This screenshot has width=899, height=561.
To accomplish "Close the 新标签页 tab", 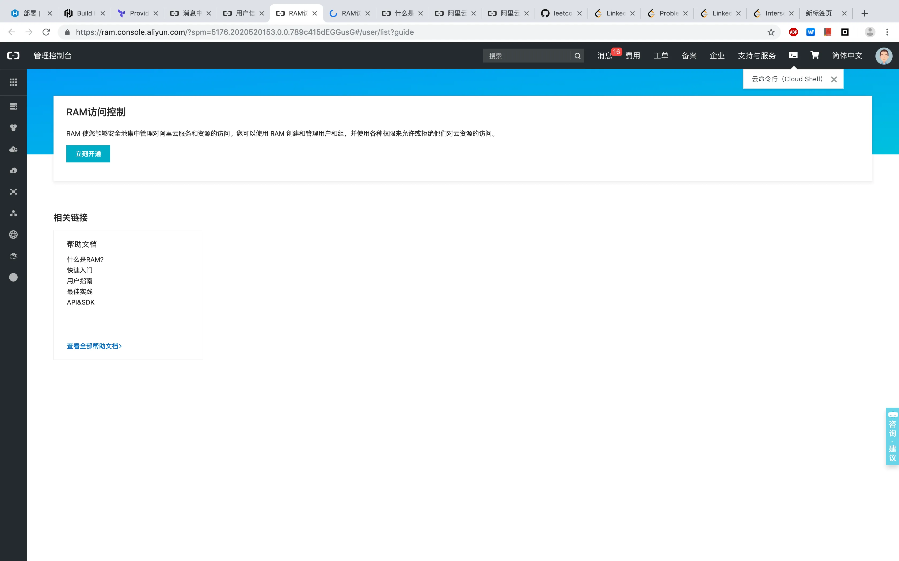I will tap(844, 13).
